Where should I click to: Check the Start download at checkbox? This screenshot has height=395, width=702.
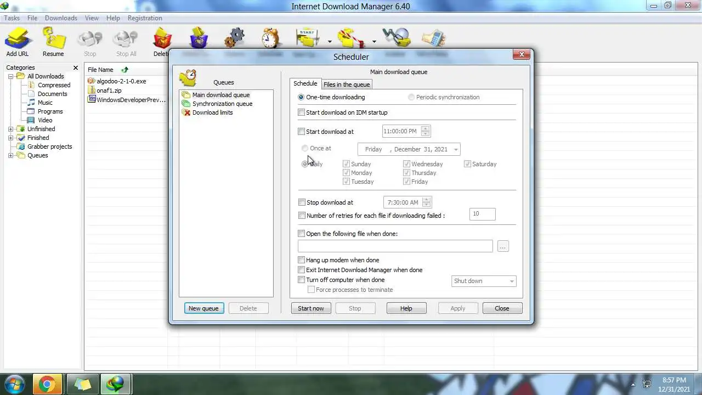coord(301,132)
